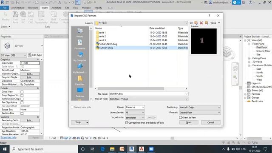Open the revit 1 folder
This screenshot has height=153, width=272.
point(101,33)
